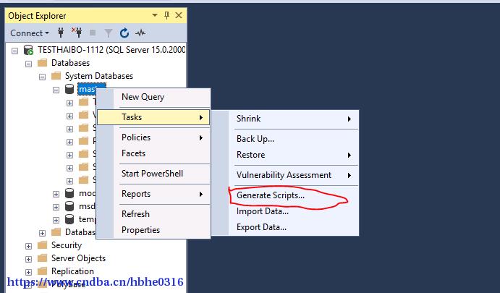
Task: Click the TESTHAIBO-1112 server icon
Action: pos(28,50)
